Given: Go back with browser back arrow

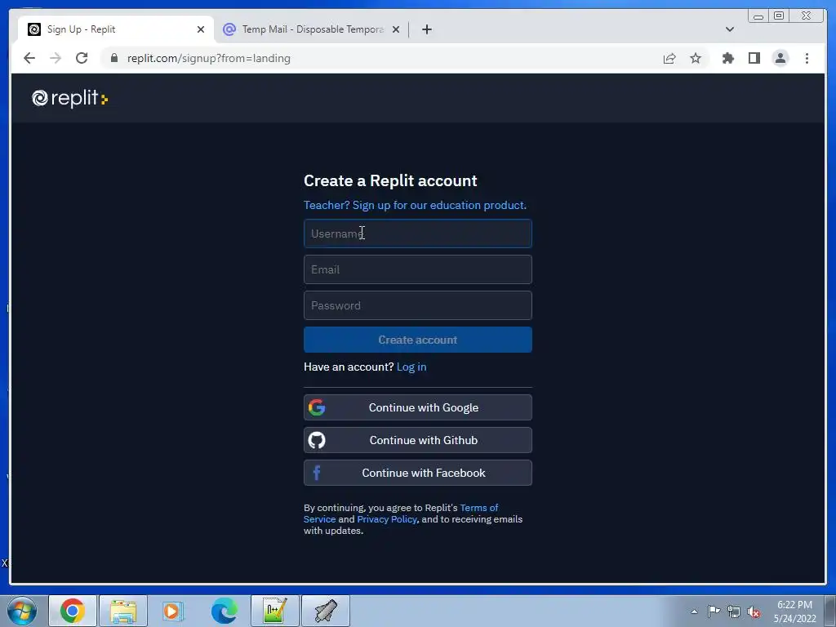Looking at the screenshot, I should [29, 58].
